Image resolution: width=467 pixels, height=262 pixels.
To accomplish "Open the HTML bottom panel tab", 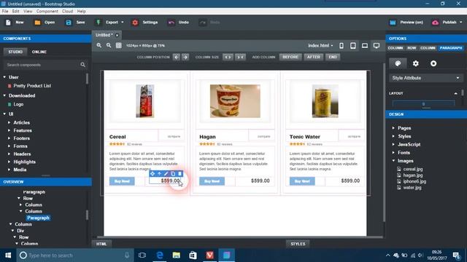I will [x=101, y=244].
